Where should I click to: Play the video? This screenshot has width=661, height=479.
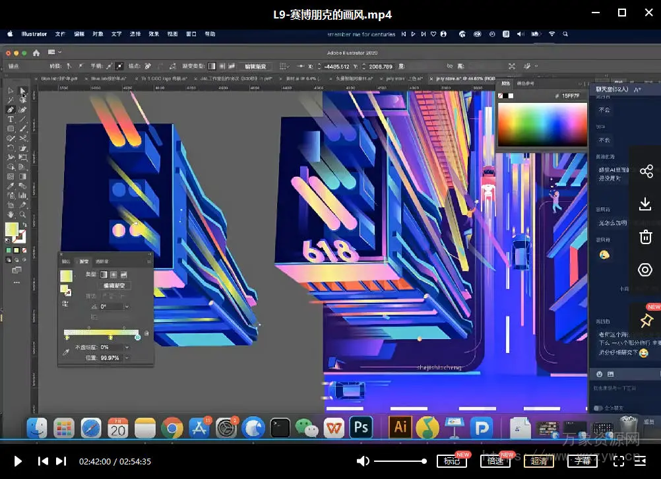pos(18,461)
